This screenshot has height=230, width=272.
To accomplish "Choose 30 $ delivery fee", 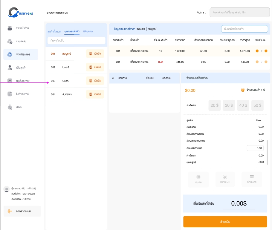I will click(x=229, y=105).
